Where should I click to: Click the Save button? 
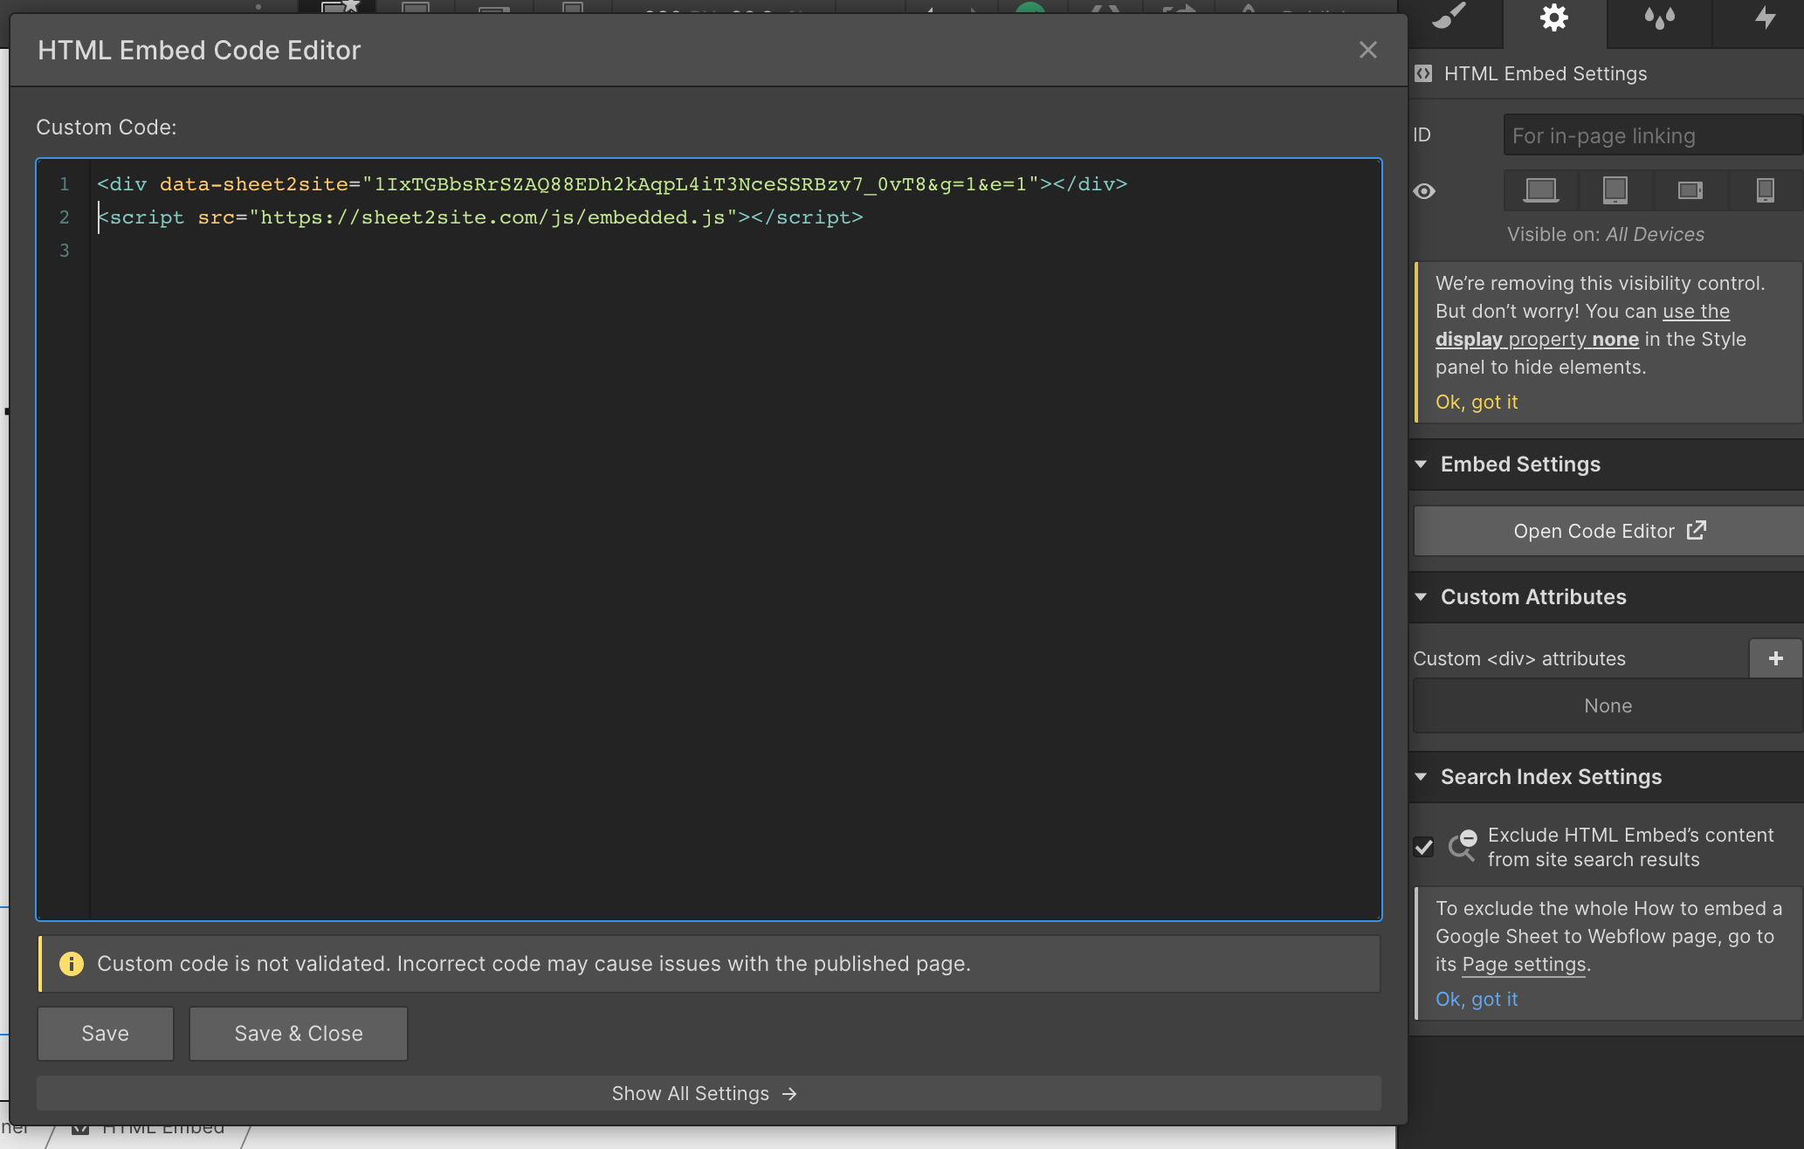[x=106, y=1034]
